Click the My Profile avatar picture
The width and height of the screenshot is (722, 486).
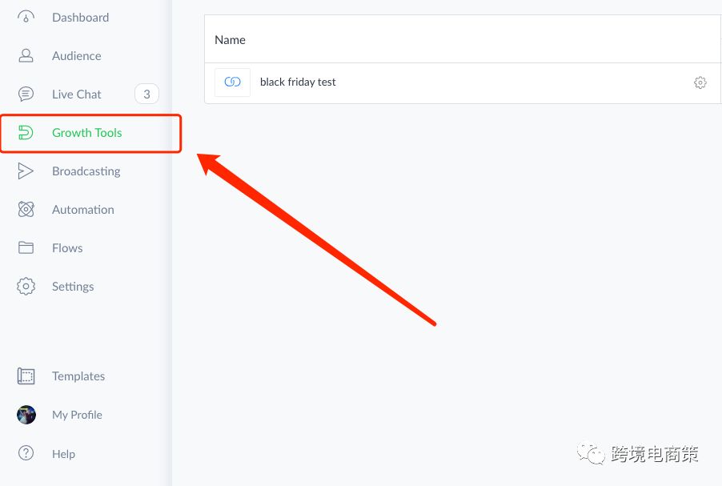coord(26,415)
